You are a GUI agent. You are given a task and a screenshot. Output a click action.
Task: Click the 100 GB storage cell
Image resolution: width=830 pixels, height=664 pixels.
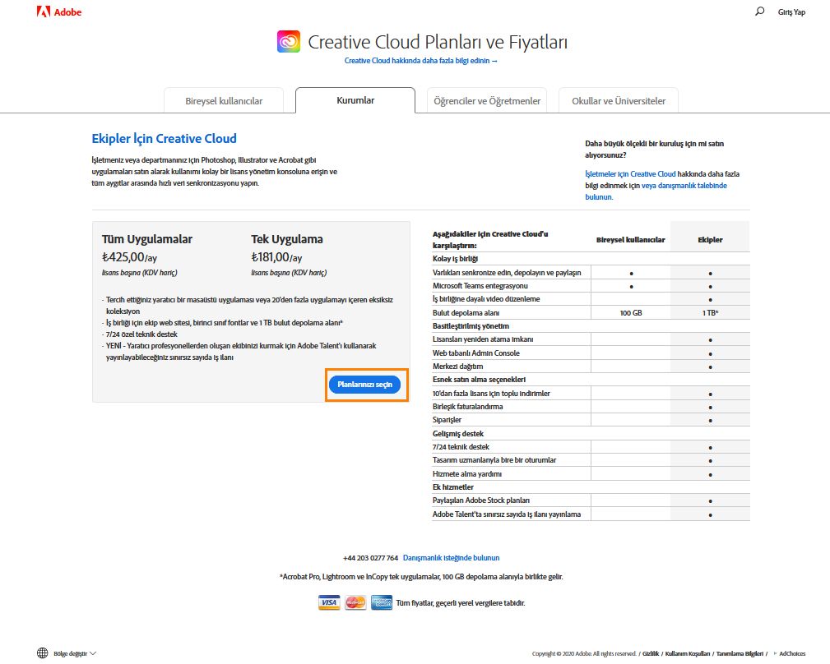(x=631, y=313)
